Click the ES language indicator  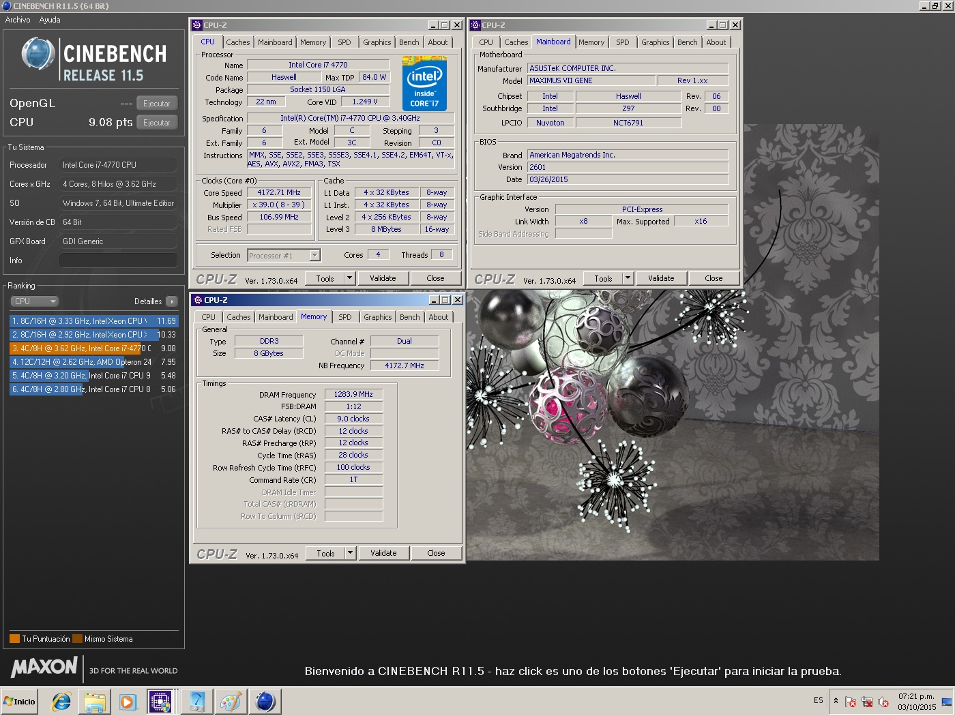(819, 700)
